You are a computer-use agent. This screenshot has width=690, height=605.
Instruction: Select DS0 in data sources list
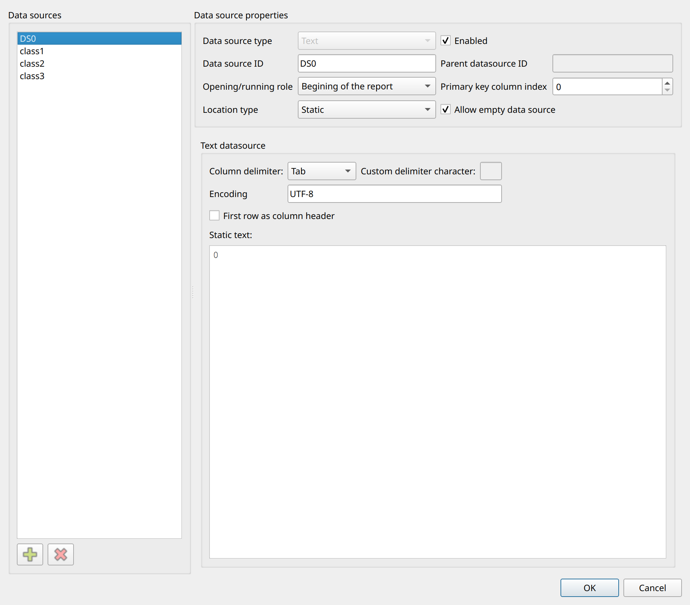click(99, 38)
